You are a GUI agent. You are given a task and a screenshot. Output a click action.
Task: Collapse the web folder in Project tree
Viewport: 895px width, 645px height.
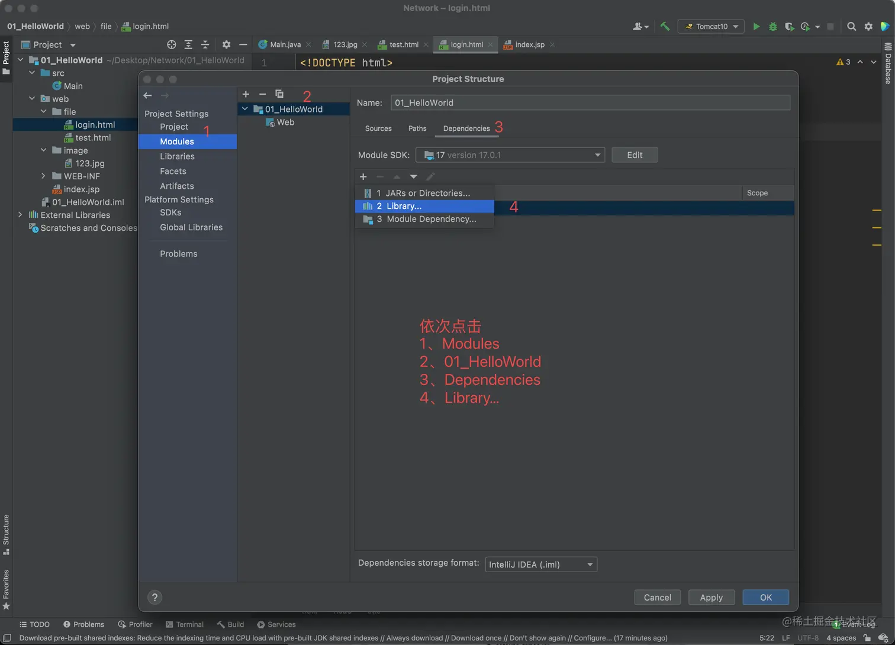(x=32, y=99)
